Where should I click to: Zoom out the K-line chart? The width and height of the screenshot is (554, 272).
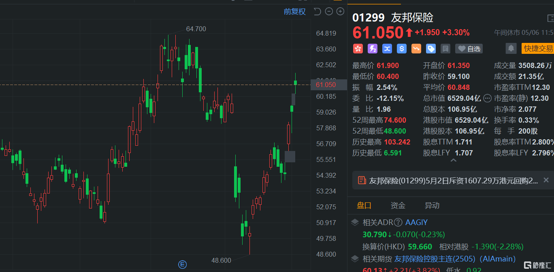point(329,11)
